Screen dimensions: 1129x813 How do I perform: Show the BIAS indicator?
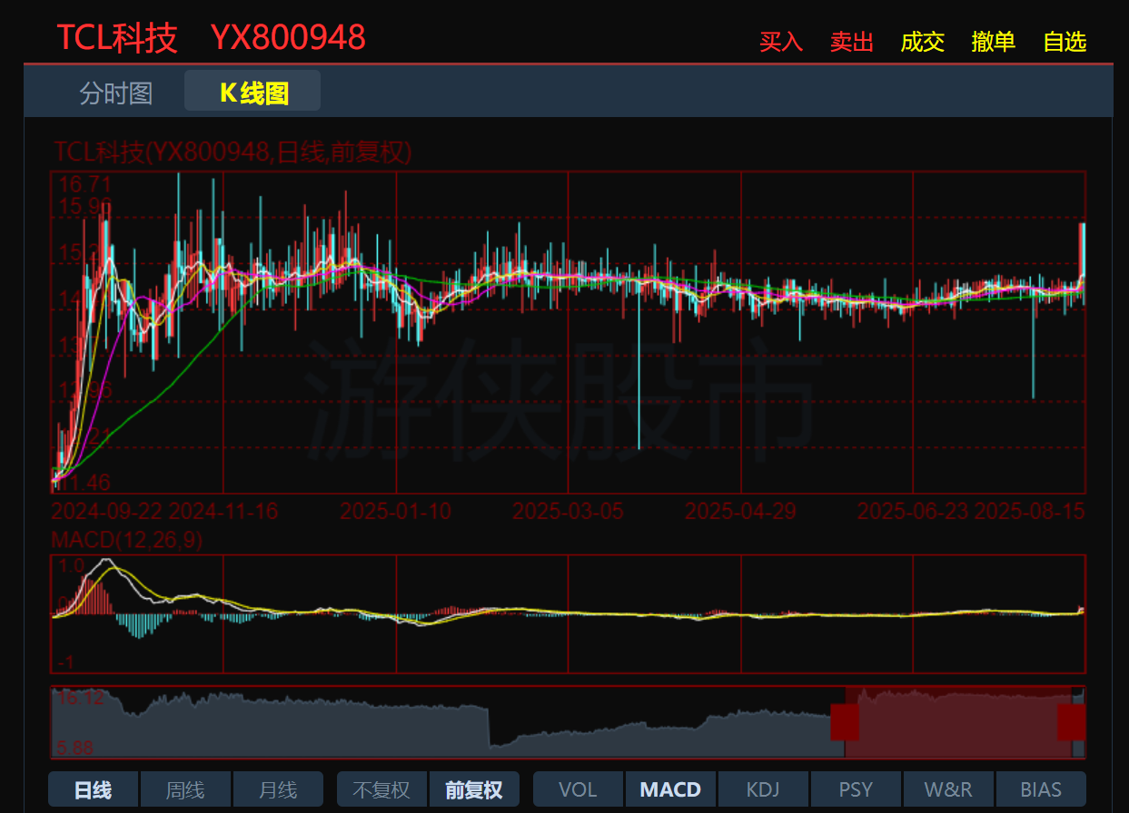pyautogui.click(x=1041, y=789)
